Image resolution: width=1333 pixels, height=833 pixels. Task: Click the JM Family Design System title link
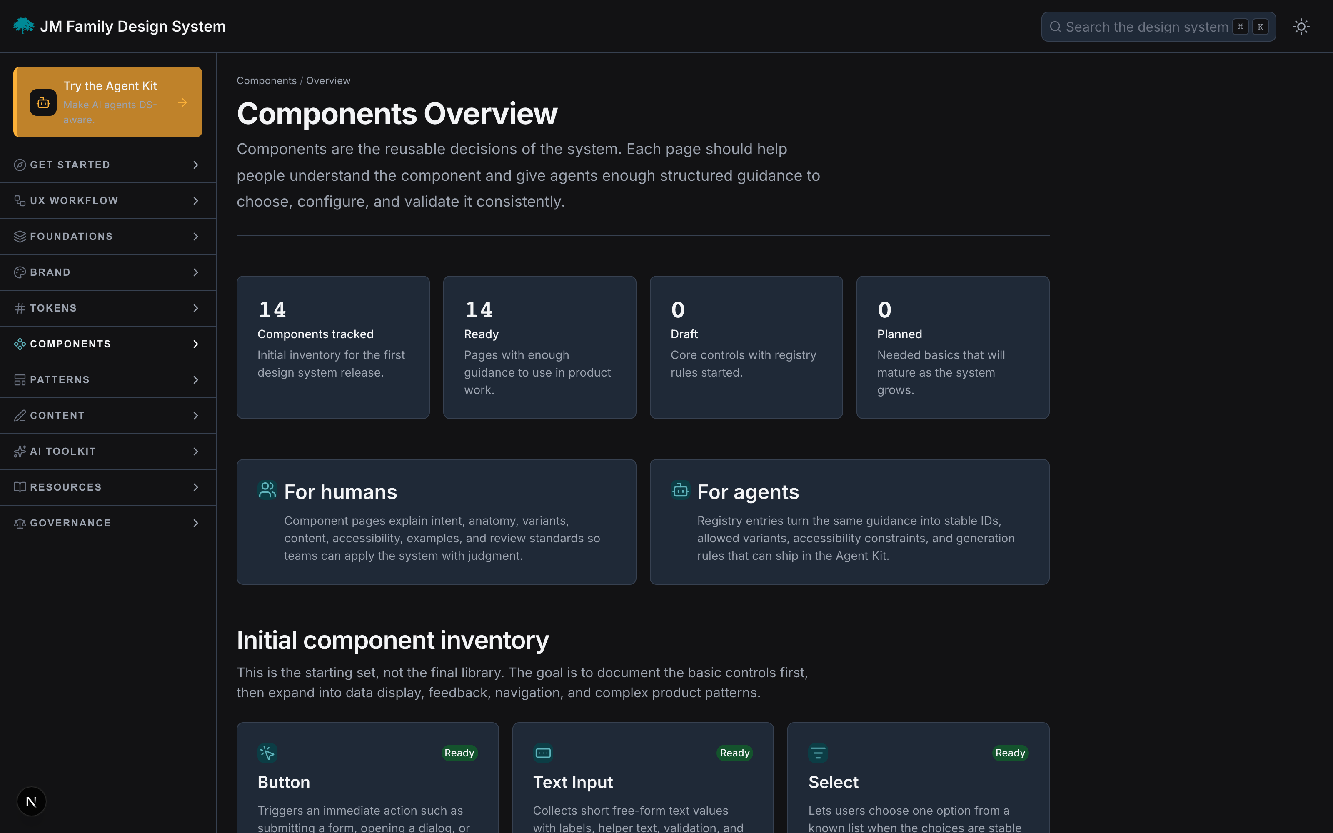133,26
